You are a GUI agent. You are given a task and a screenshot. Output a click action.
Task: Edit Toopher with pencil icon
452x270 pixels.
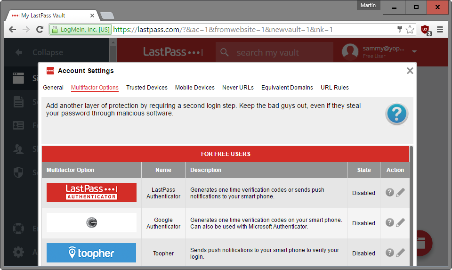point(400,253)
